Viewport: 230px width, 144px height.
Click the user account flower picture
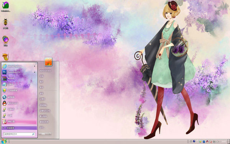48,61
